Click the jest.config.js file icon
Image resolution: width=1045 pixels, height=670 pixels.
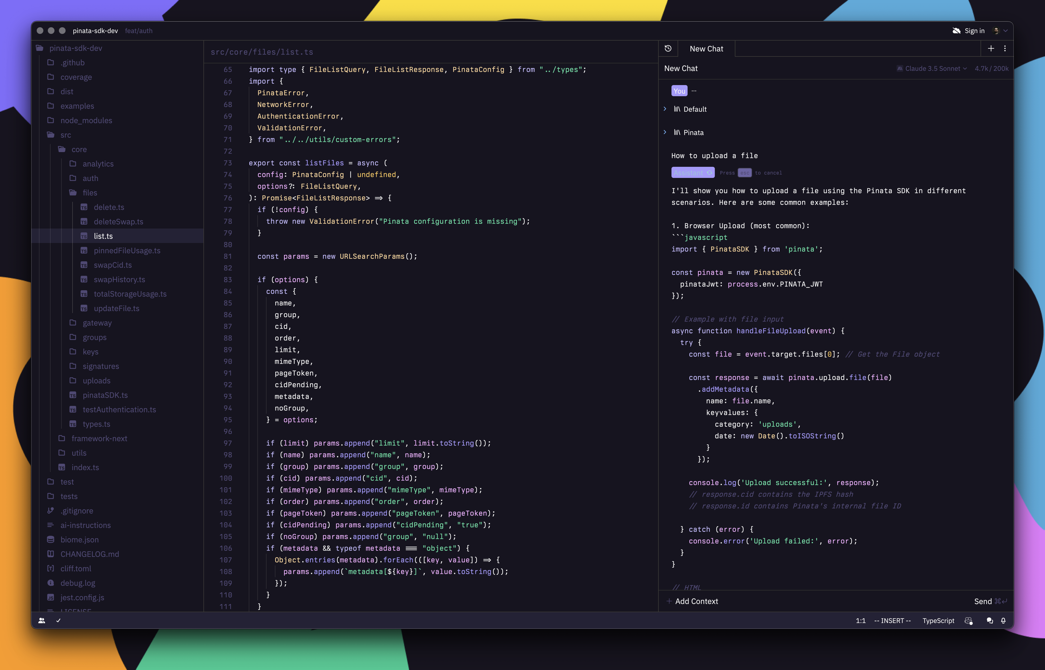point(51,597)
